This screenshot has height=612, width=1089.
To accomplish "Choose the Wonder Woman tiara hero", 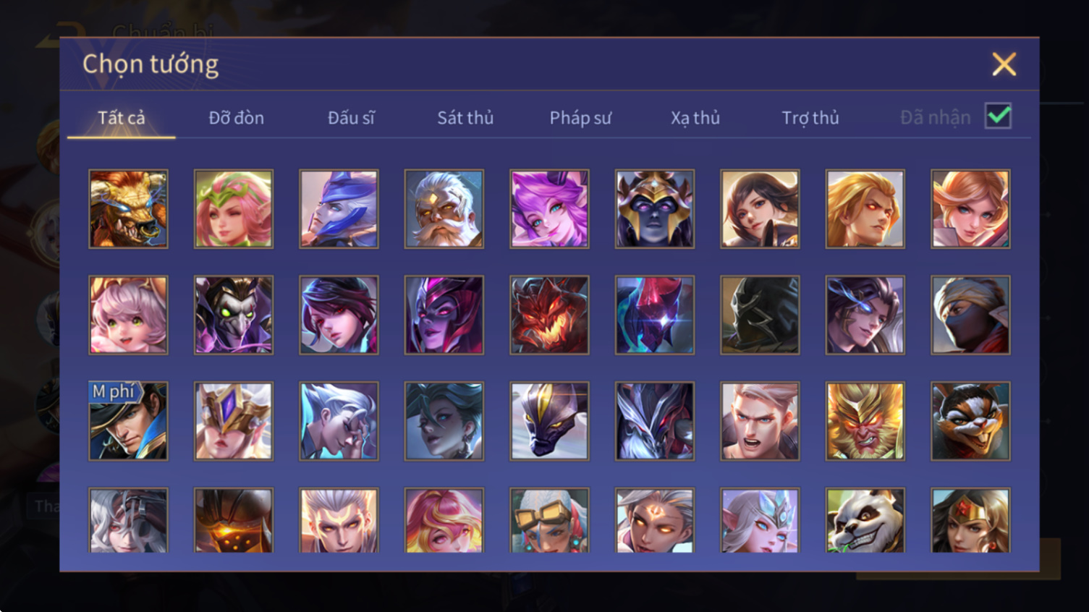I will (970, 520).
